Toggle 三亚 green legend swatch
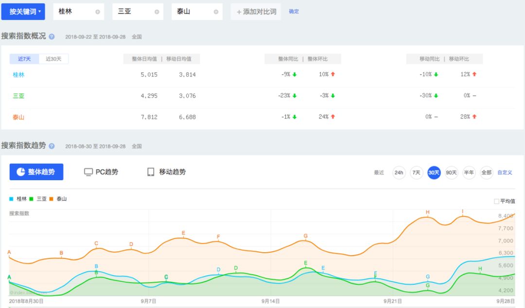The image size is (525, 308). coord(31,199)
